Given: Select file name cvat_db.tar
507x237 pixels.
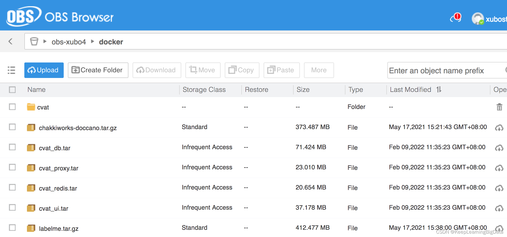Looking at the screenshot, I should (55, 148).
